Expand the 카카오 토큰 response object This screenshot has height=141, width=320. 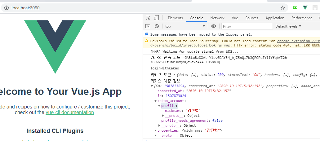(x=175, y=75)
